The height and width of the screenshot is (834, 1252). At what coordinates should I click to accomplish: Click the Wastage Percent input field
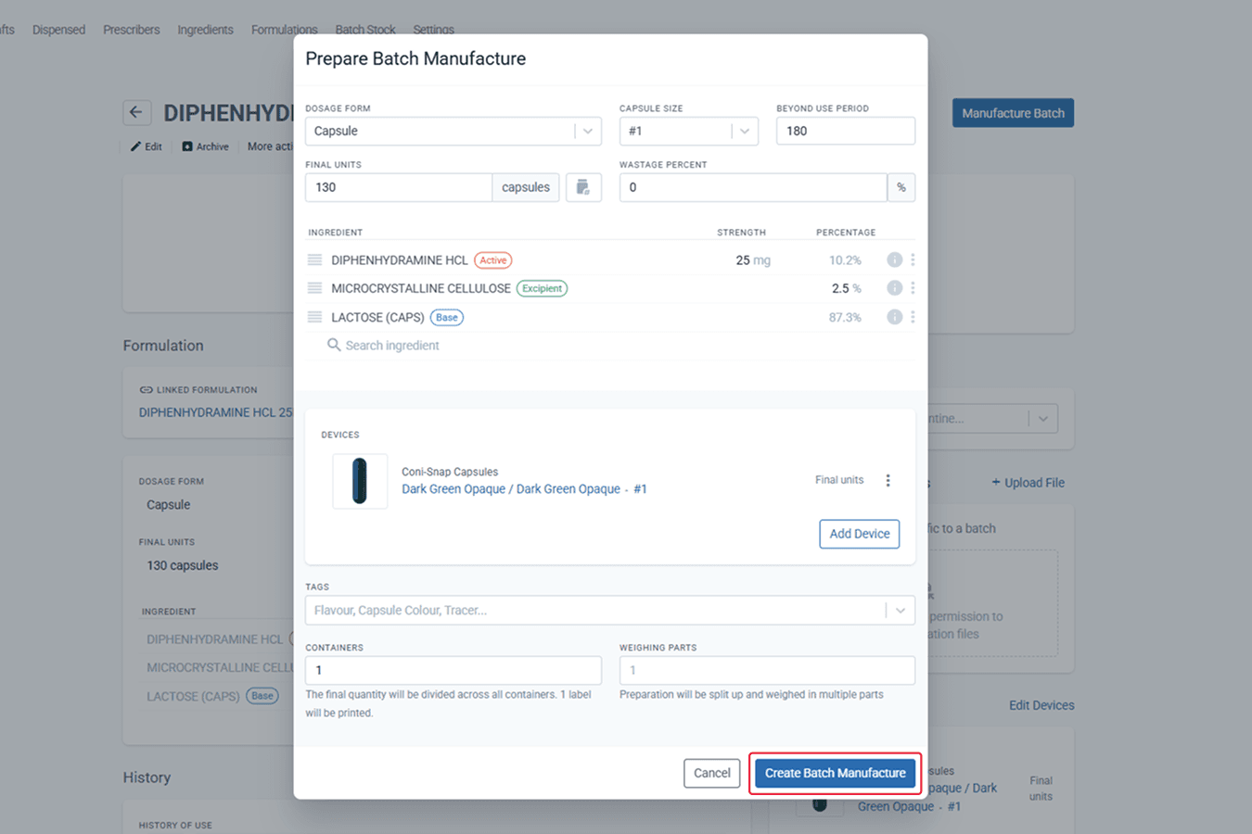coord(753,187)
